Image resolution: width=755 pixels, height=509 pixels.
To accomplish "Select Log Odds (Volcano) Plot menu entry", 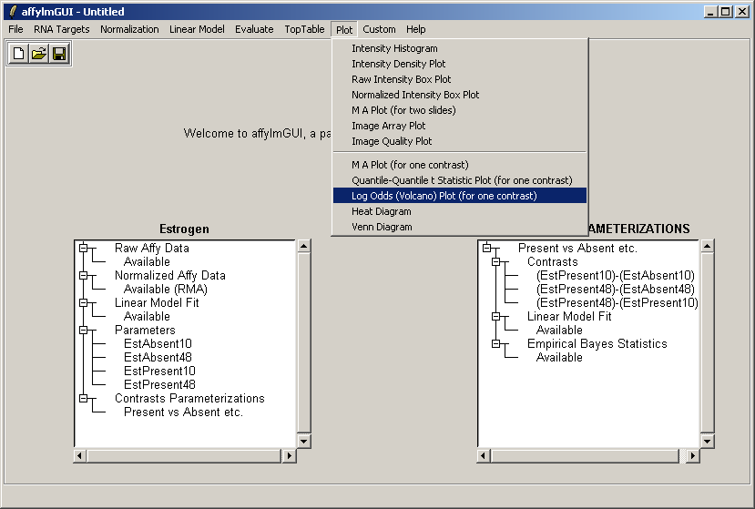I will click(x=444, y=196).
